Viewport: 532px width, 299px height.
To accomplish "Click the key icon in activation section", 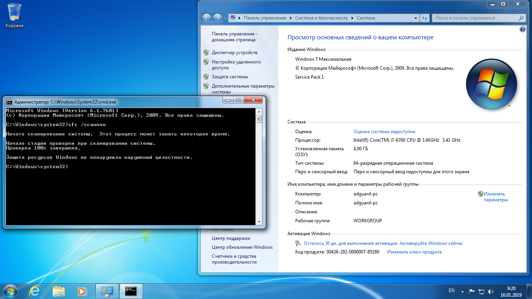I will coord(298,243).
